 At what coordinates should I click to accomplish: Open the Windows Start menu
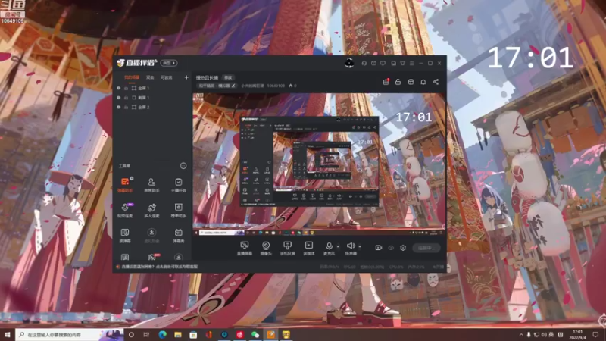point(7,335)
